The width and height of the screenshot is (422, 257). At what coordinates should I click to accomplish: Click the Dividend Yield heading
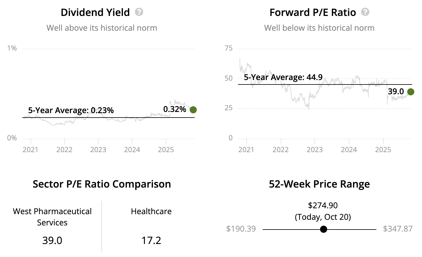[95, 12]
